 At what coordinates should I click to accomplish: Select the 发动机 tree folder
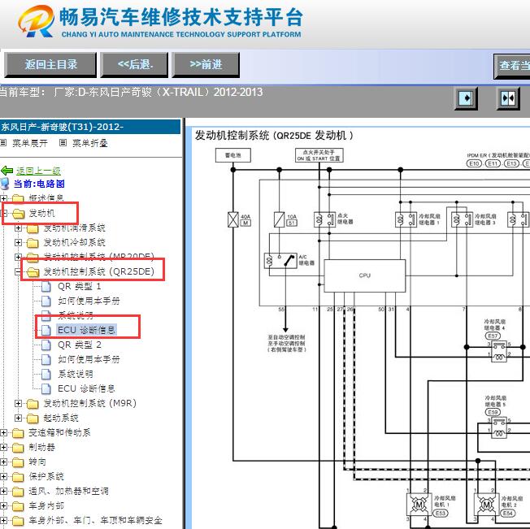41,213
